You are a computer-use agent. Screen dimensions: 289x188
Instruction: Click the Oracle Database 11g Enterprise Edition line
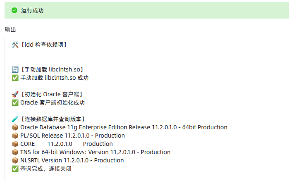[x=124, y=127]
